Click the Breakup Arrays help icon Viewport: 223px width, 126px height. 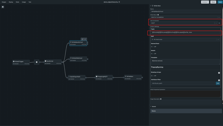click(219, 73)
